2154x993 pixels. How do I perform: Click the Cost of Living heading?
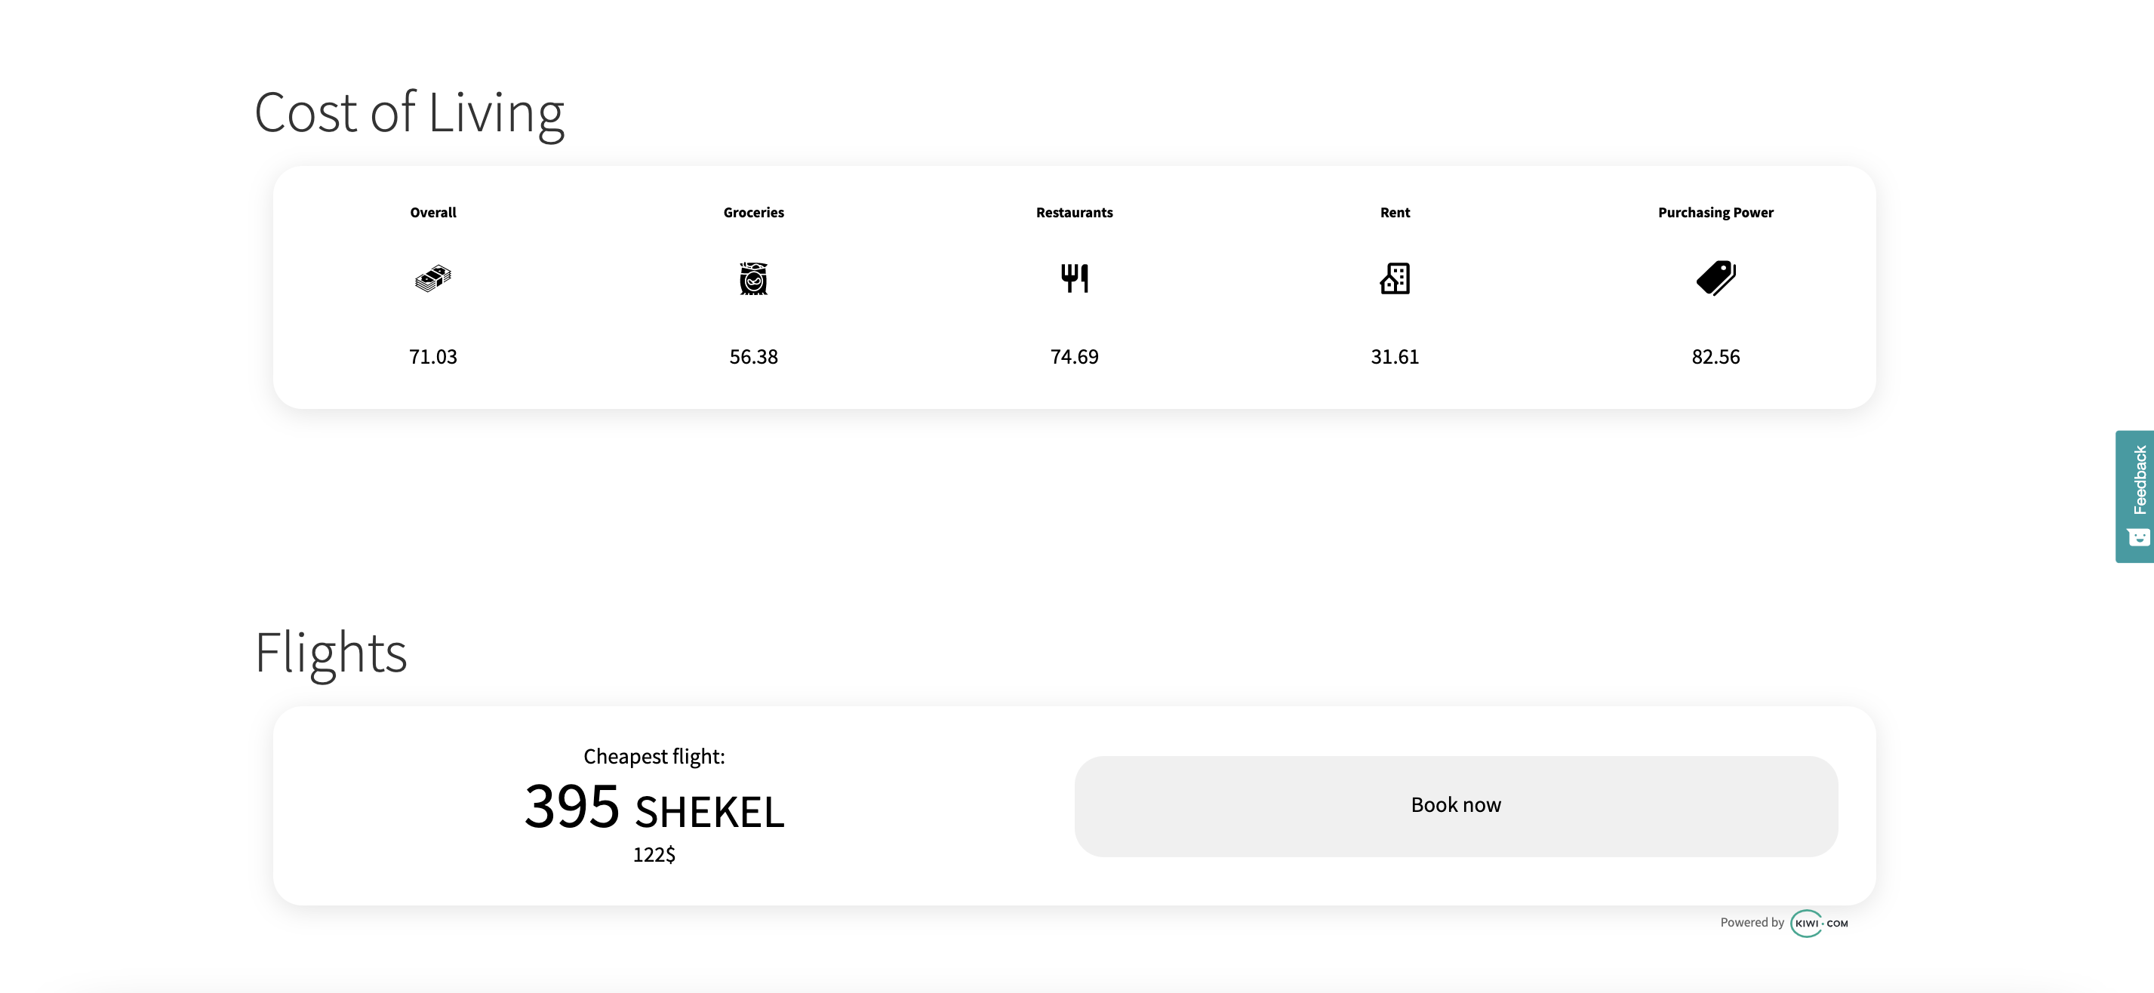click(409, 113)
